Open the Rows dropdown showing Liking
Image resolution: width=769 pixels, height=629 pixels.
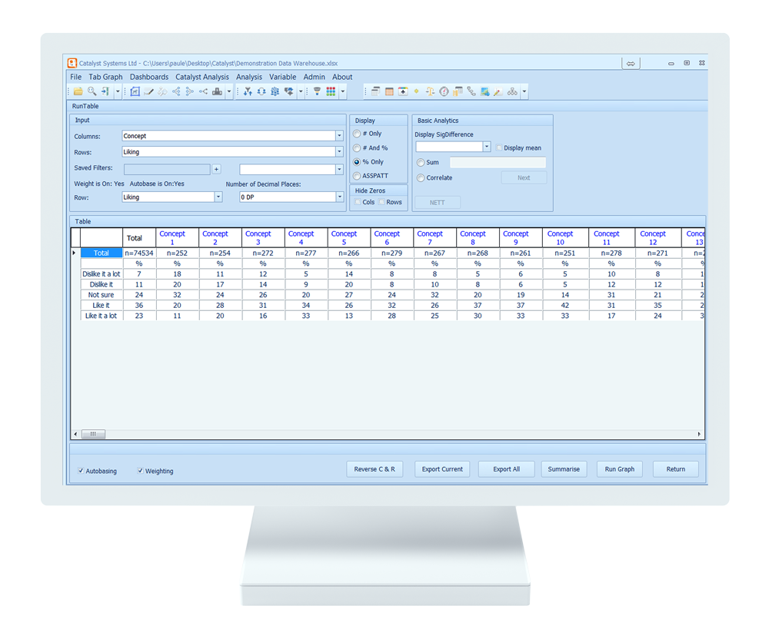click(339, 152)
